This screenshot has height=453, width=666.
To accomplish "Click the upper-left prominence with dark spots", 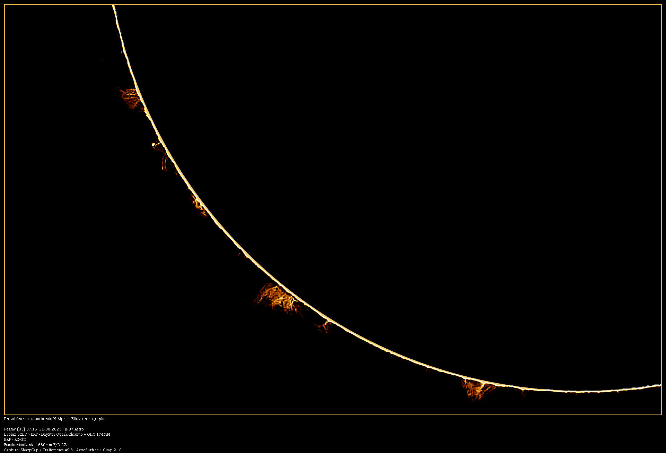I will point(130,98).
